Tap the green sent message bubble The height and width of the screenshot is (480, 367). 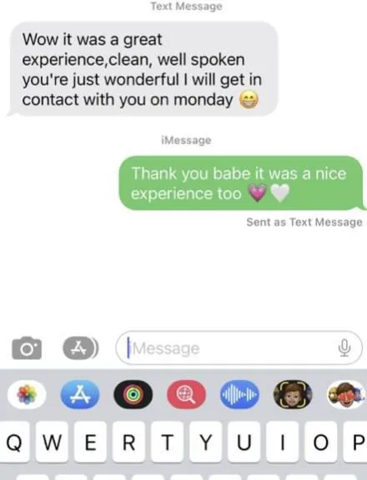tap(242, 183)
